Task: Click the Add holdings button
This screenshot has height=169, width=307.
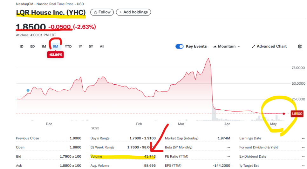Action: tap(133, 12)
